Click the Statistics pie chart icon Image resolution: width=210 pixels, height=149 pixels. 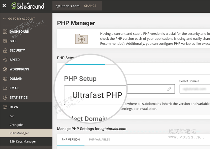tap(5, 97)
